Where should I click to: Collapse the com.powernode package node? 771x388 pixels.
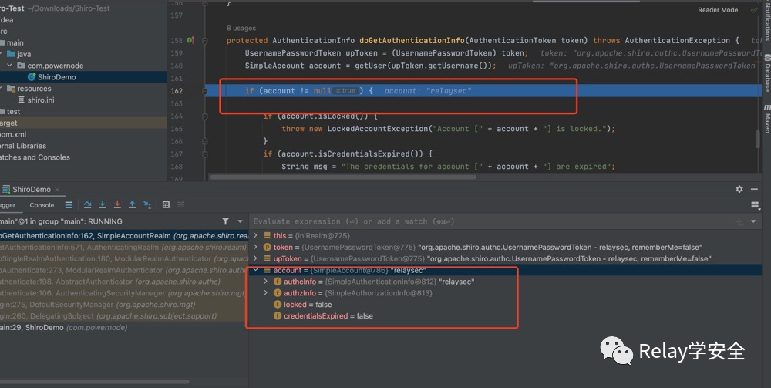pos(10,66)
